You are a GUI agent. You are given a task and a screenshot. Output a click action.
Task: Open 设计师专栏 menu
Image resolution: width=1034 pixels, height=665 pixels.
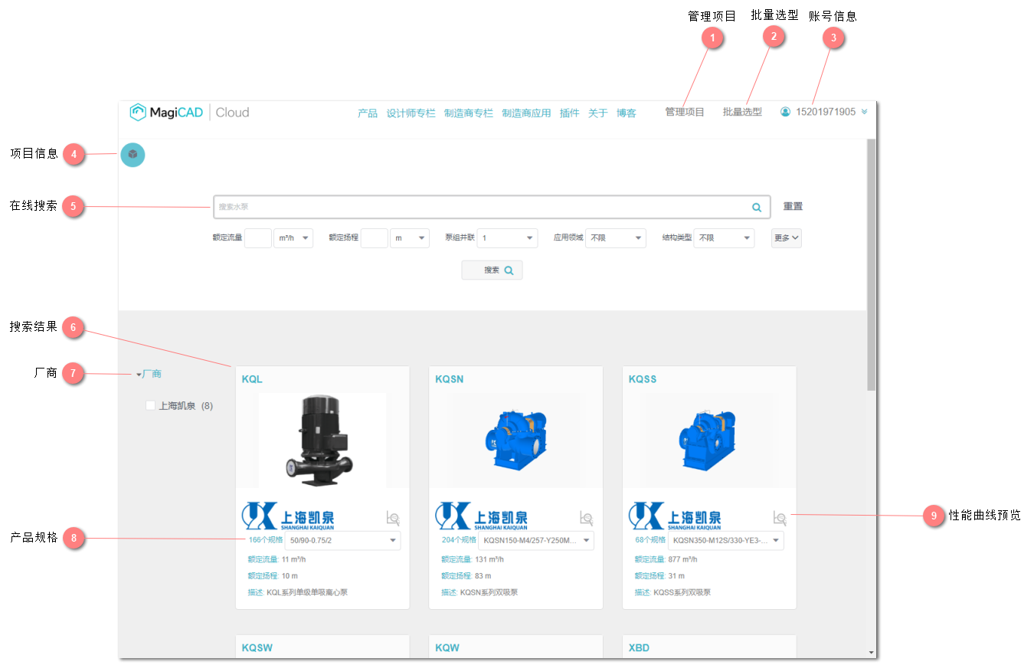(x=411, y=113)
